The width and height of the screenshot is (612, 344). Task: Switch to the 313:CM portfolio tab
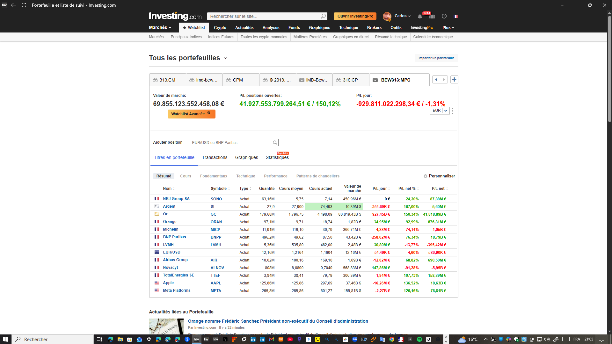point(168,80)
